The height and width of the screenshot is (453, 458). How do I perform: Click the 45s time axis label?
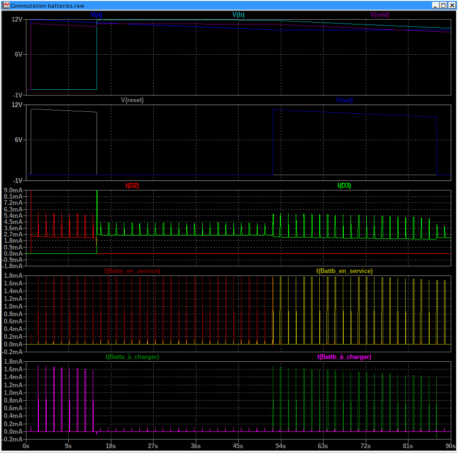click(x=238, y=446)
